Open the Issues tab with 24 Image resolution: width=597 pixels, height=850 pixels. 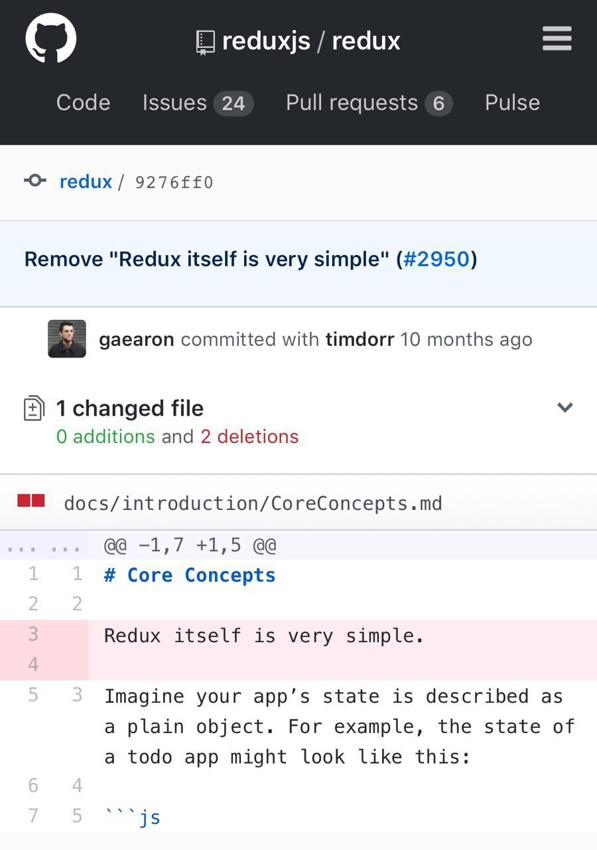(x=198, y=103)
